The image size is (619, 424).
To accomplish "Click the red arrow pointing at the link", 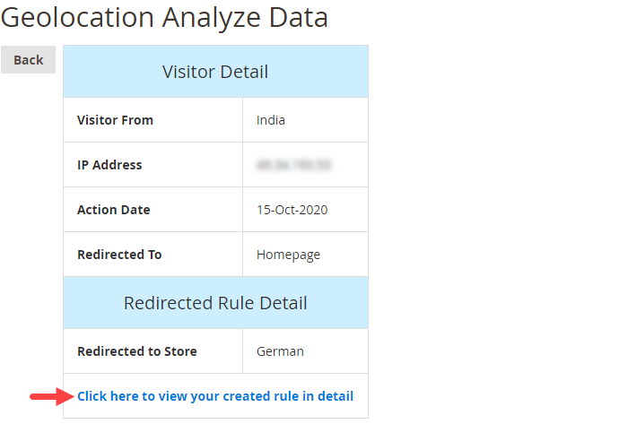I will [x=50, y=396].
